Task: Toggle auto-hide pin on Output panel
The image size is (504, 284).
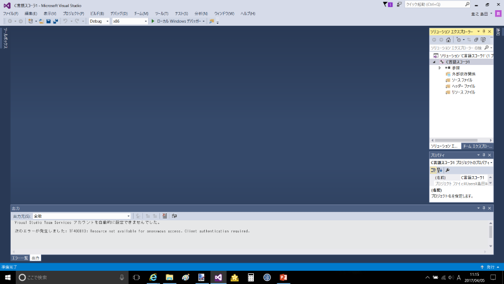Action: pos(484,208)
